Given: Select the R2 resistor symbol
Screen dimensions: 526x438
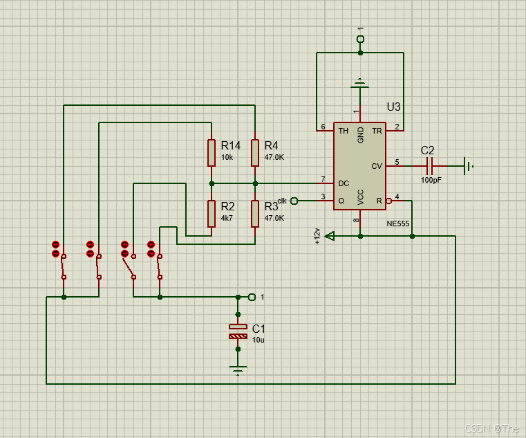Looking at the screenshot, I should (x=212, y=214).
